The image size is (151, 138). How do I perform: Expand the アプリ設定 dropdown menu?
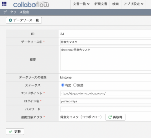pyautogui.click(x=133, y=4)
